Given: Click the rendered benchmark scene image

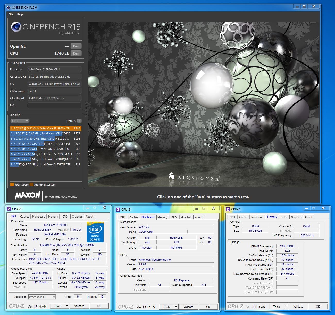Looking at the screenshot, I should click(203, 104).
